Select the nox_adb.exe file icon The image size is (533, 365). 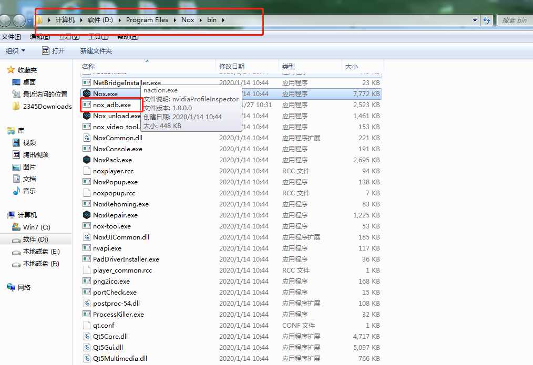point(87,105)
